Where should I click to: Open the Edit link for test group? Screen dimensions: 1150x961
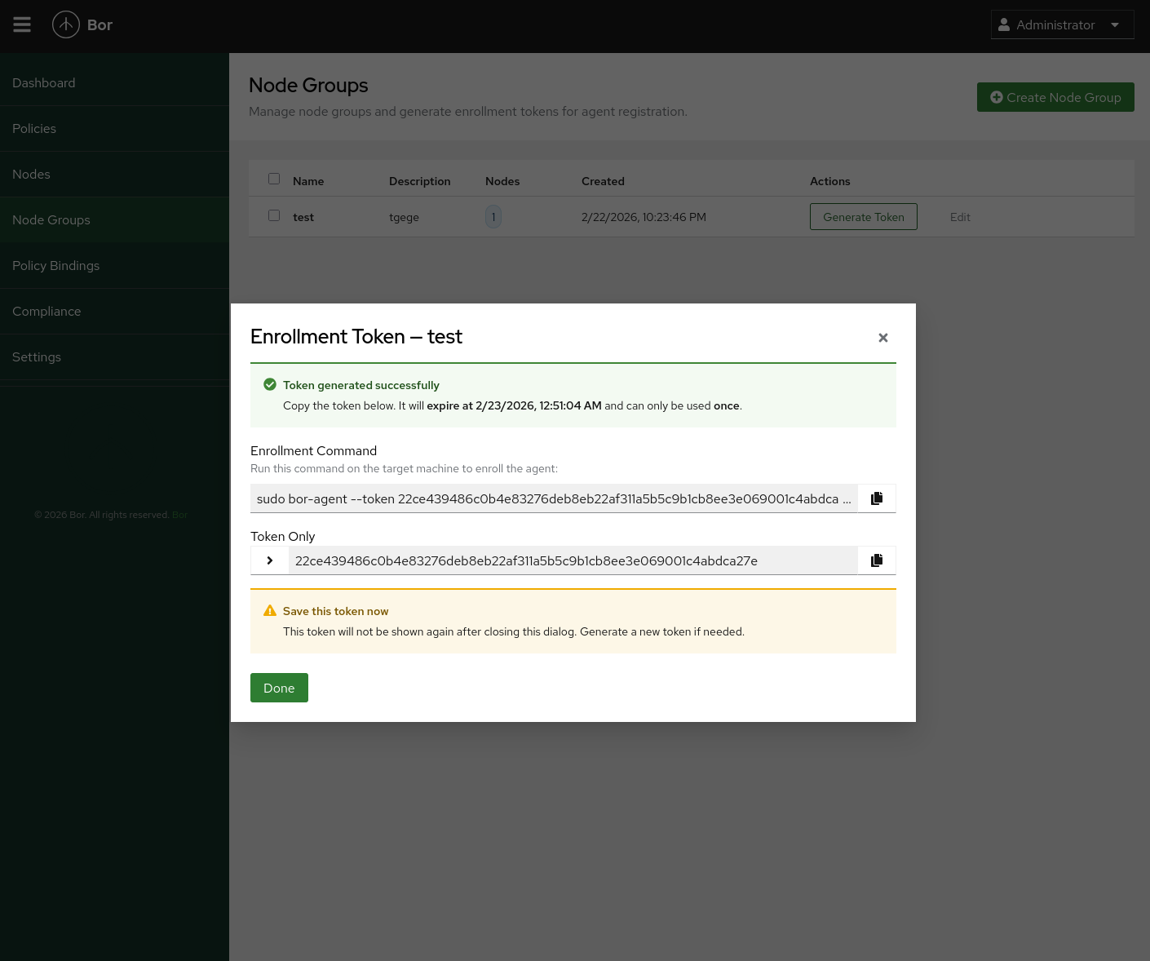tap(960, 216)
